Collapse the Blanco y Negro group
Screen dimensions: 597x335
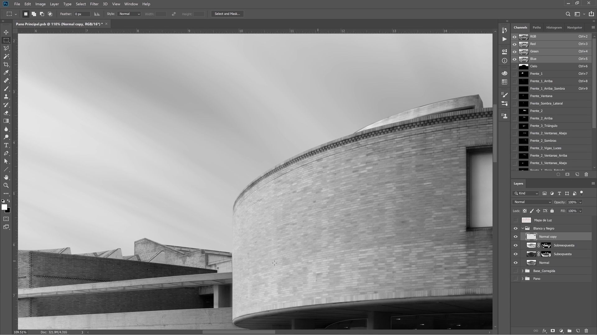[x=523, y=229]
